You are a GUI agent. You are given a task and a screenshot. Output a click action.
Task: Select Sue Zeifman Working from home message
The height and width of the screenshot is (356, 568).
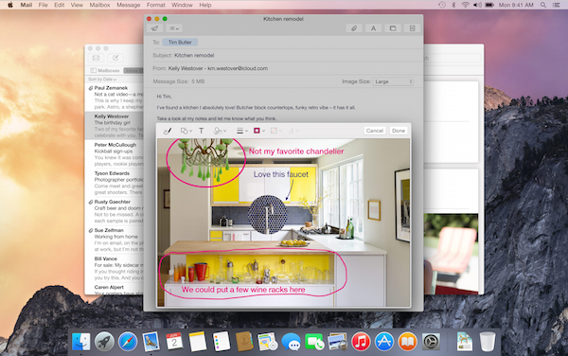point(115,240)
